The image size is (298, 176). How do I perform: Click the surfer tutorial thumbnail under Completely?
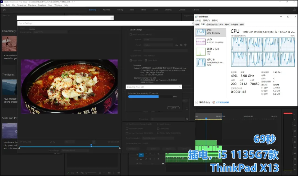click(9, 44)
